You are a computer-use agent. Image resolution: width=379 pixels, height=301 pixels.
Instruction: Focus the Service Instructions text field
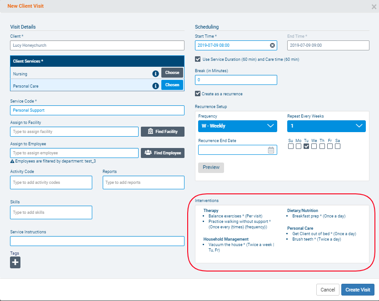pos(97,241)
